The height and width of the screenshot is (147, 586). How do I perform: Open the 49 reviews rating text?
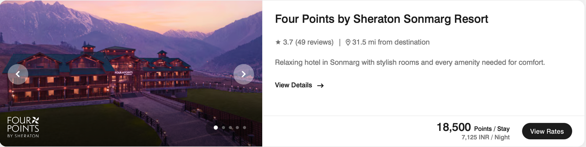pyautogui.click(x=308, y=42)
